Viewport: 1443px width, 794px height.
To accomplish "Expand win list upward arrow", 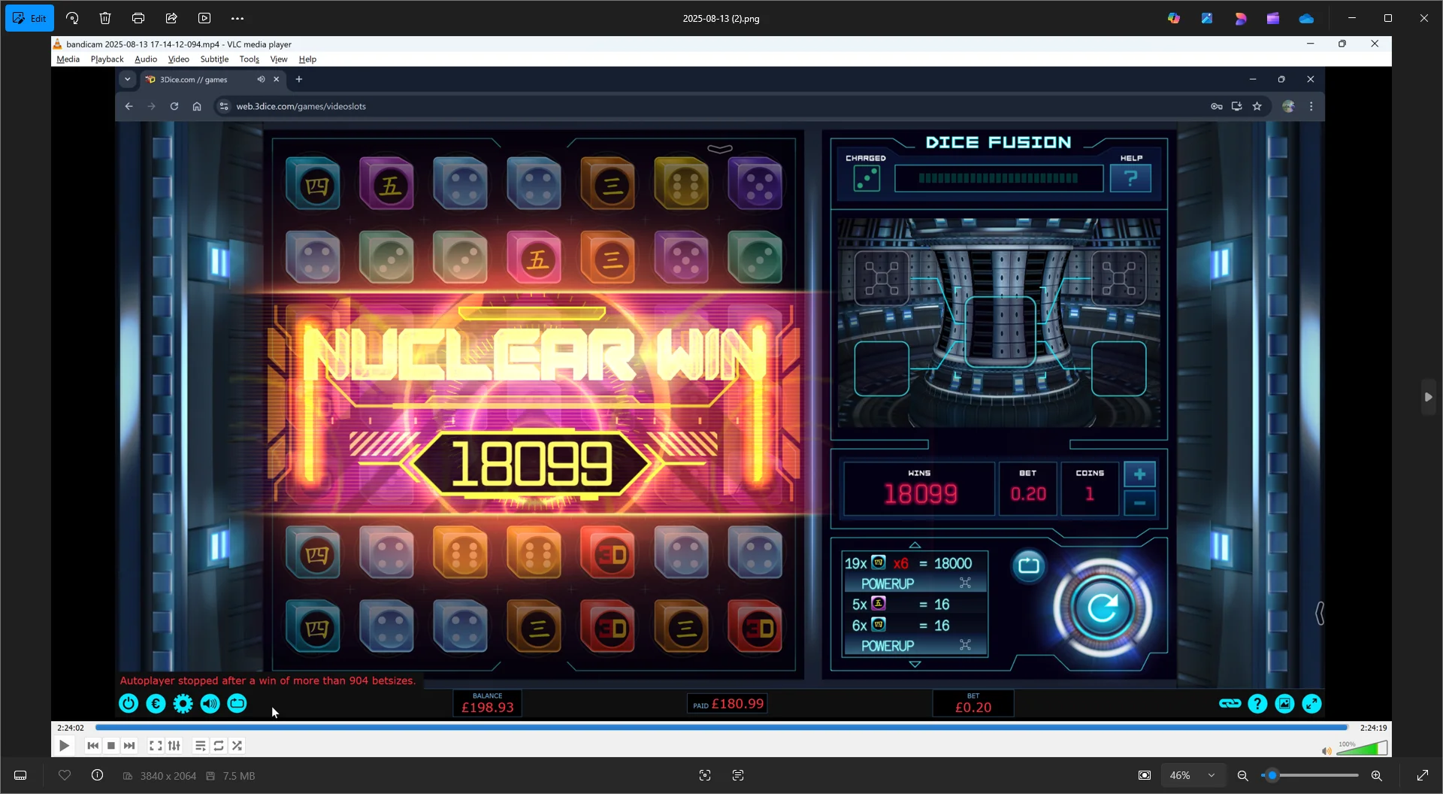I will [x=915, y=544].
